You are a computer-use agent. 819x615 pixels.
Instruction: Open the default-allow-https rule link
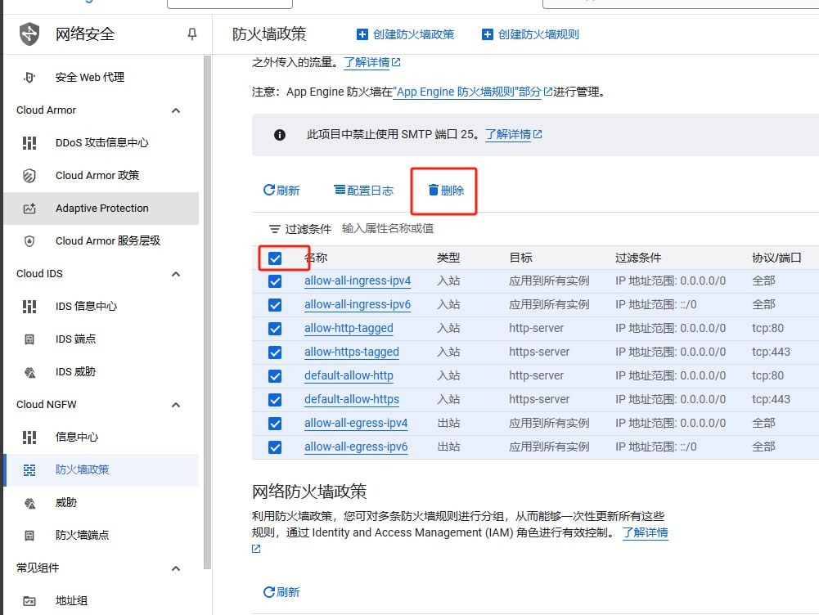pos(352,400)
